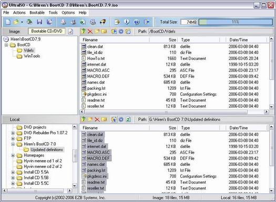Screen dimensions: 276x202
Task: Expand the Install CD 5.5A folder
Action: click(x=13, y=172)
